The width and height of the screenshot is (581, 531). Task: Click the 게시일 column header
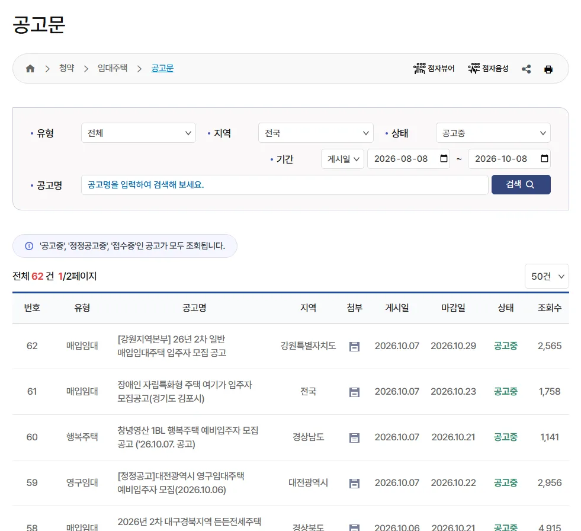coord(397,308)
